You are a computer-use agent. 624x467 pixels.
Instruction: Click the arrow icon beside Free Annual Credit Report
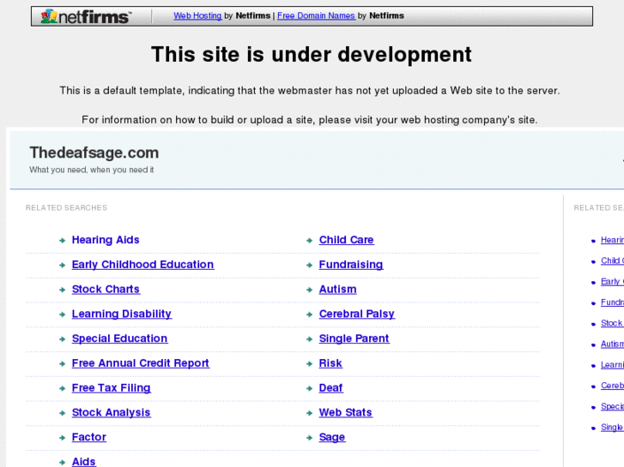[x=62, y=363]
